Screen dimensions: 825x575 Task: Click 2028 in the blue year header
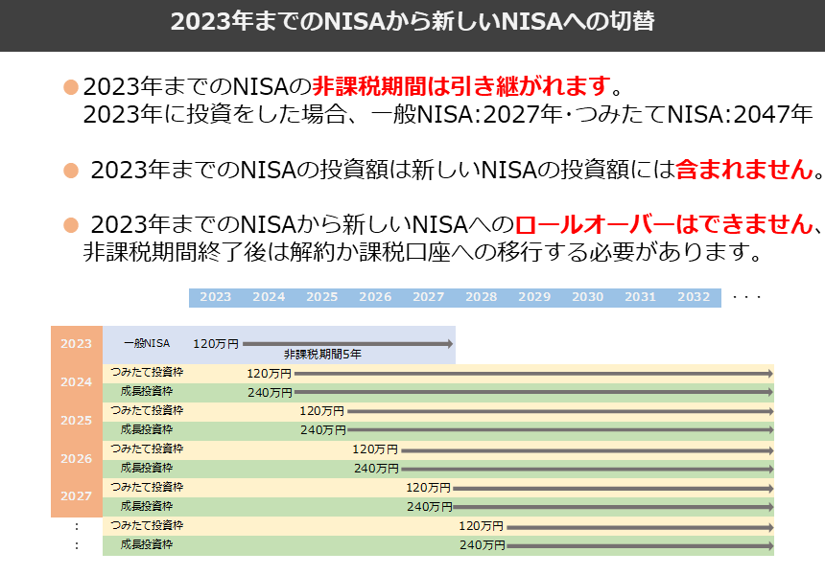pyautogui.click(x=482, y=297)
